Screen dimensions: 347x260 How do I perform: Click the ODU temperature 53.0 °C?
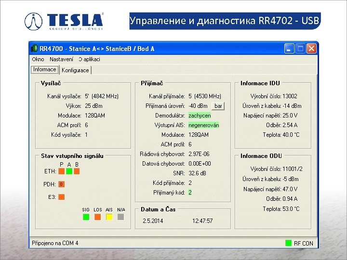(291, 208)
